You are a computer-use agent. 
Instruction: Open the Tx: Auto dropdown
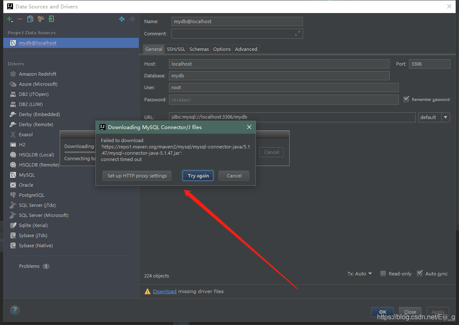359,274
